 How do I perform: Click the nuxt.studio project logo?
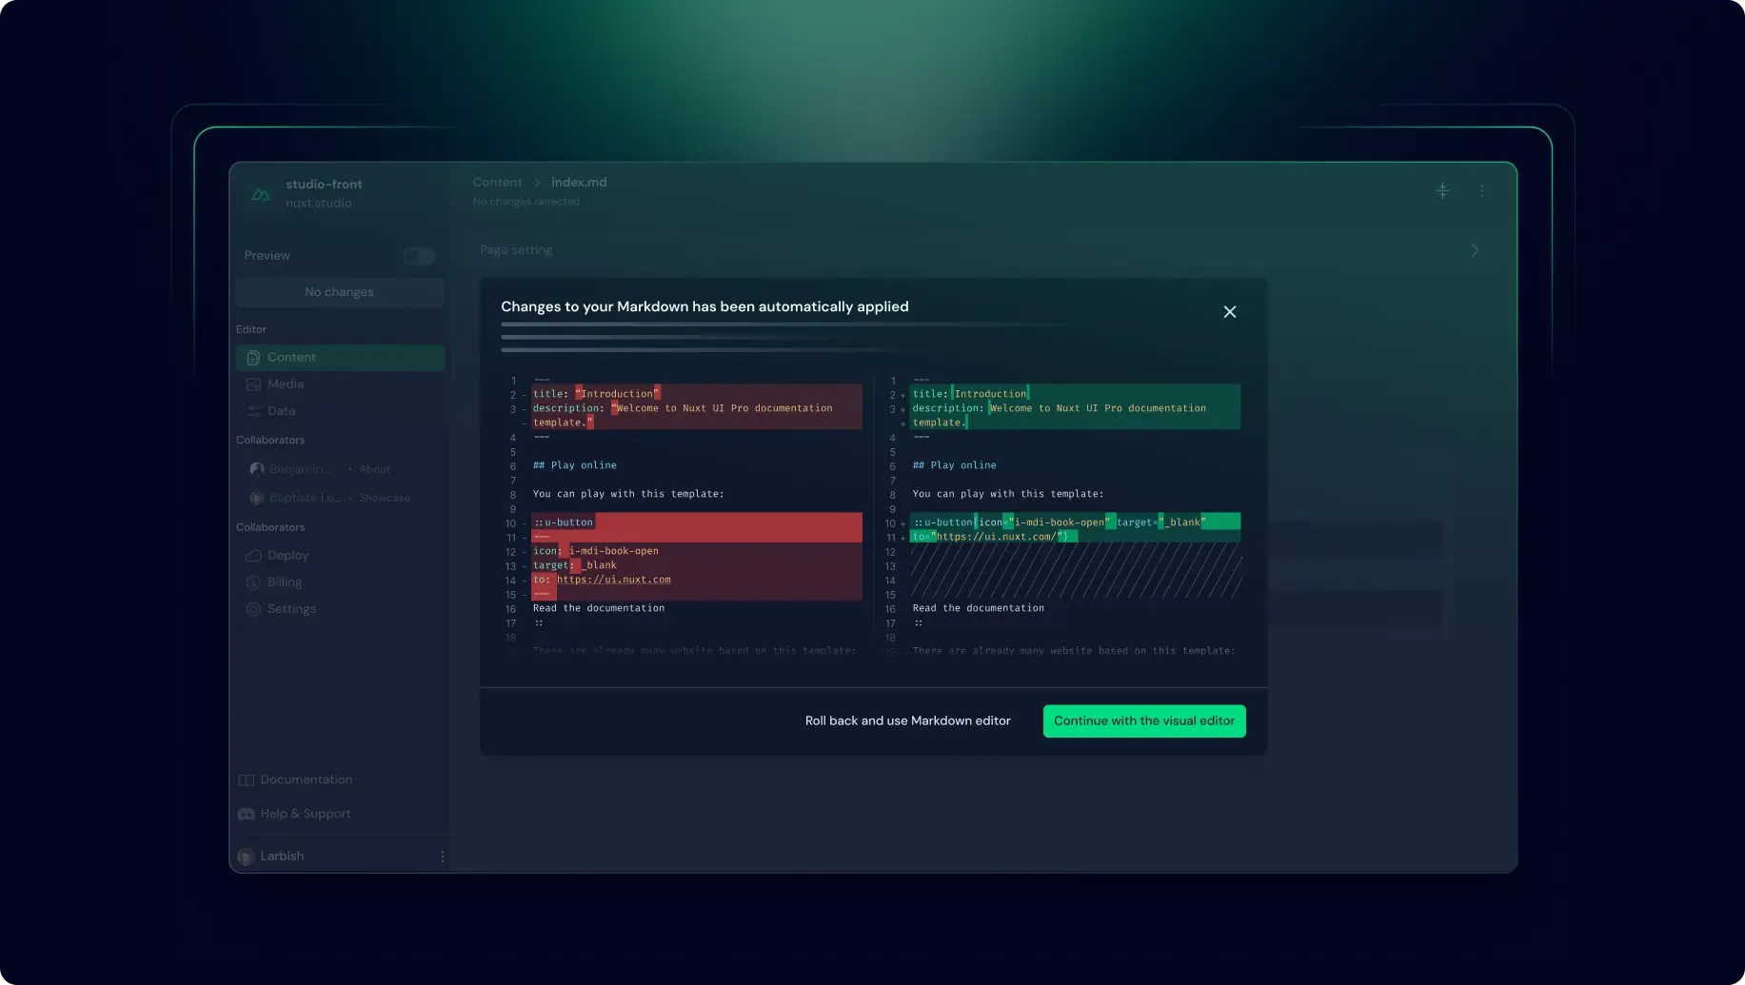258,193
